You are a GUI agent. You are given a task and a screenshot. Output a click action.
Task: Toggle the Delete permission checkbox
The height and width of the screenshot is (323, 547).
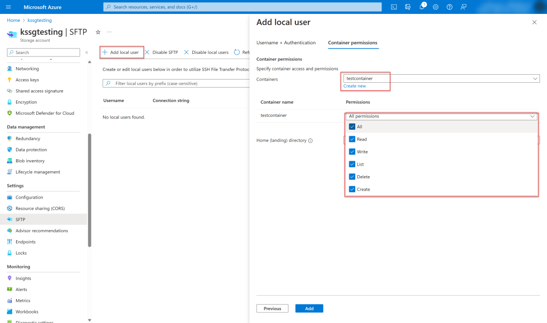pos(352,177)
